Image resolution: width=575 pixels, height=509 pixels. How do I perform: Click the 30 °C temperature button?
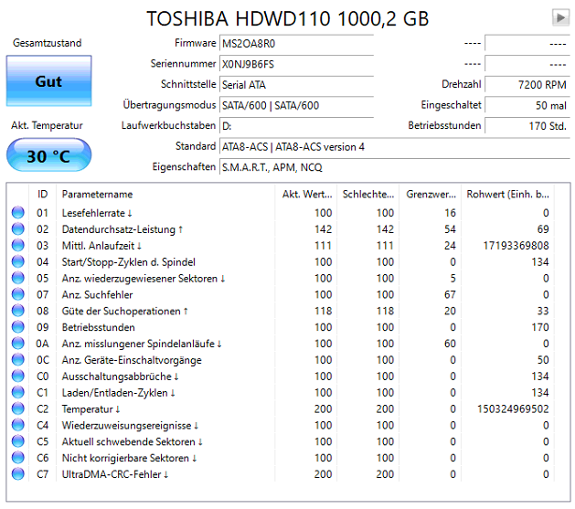48,155
